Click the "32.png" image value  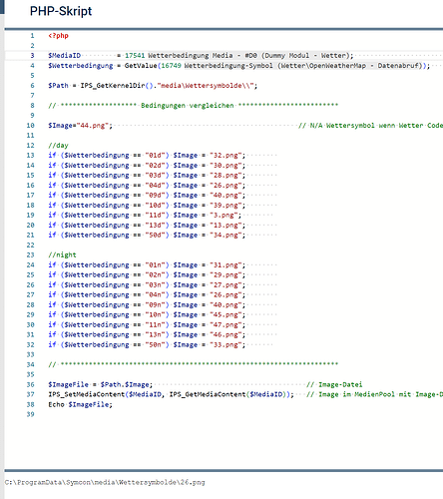click(225, 156)
